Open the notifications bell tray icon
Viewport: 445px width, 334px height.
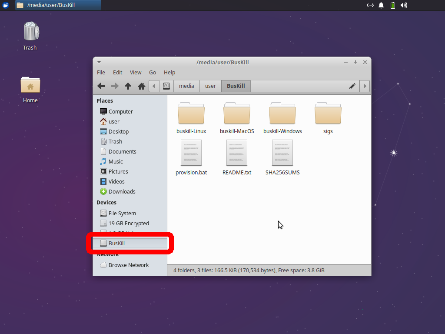[381, 5]
